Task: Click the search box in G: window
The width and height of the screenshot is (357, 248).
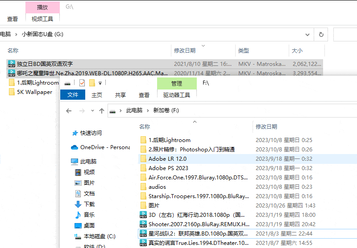Action: 345,35
